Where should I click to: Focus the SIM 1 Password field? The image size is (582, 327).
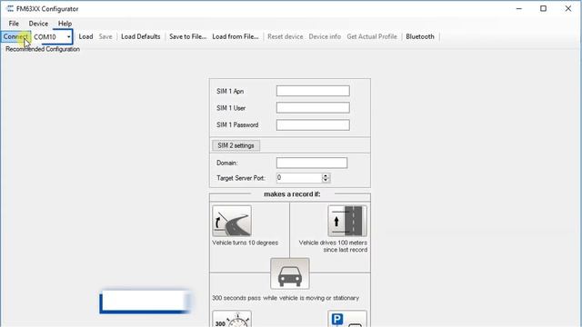click(313, 125)
